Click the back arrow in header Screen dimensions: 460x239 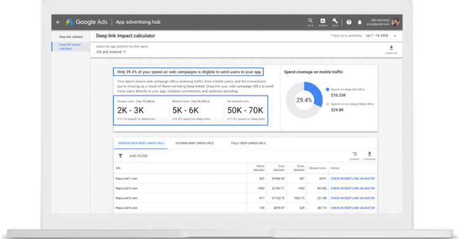[x=58, y=22]
